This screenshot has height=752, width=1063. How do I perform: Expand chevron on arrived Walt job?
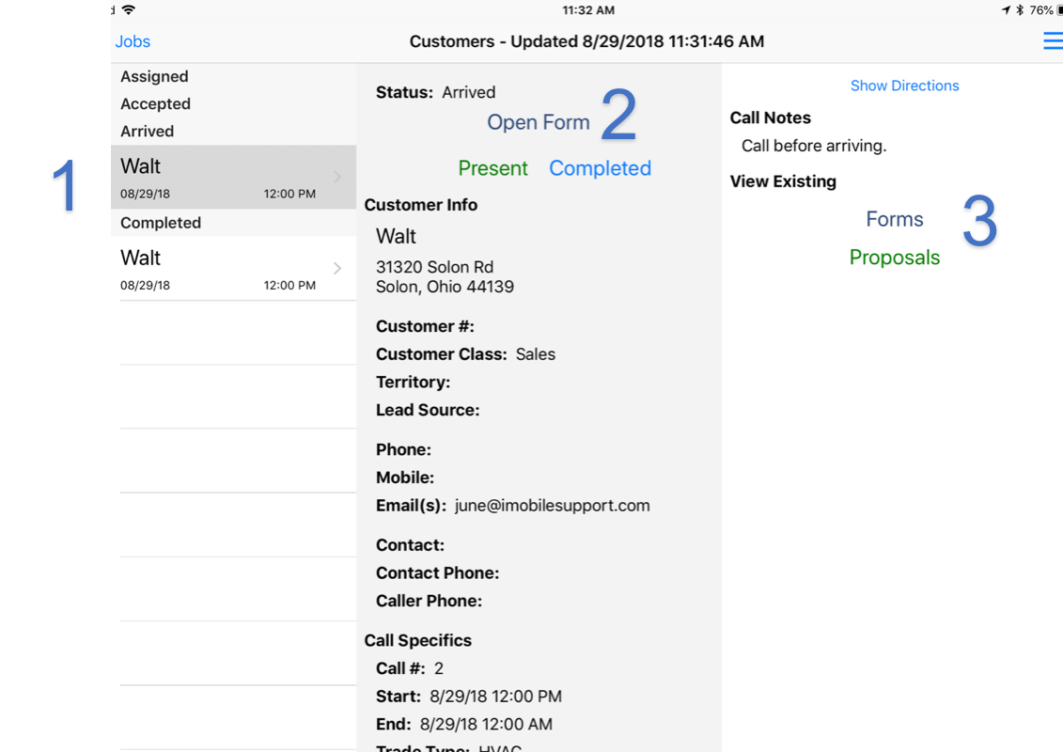pos(336,177)
